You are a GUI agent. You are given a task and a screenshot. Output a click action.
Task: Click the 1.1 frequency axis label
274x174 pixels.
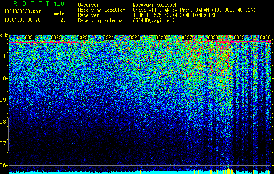point(3,57)
